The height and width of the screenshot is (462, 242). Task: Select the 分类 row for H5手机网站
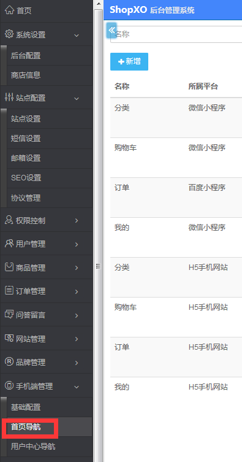click(176, 277)
